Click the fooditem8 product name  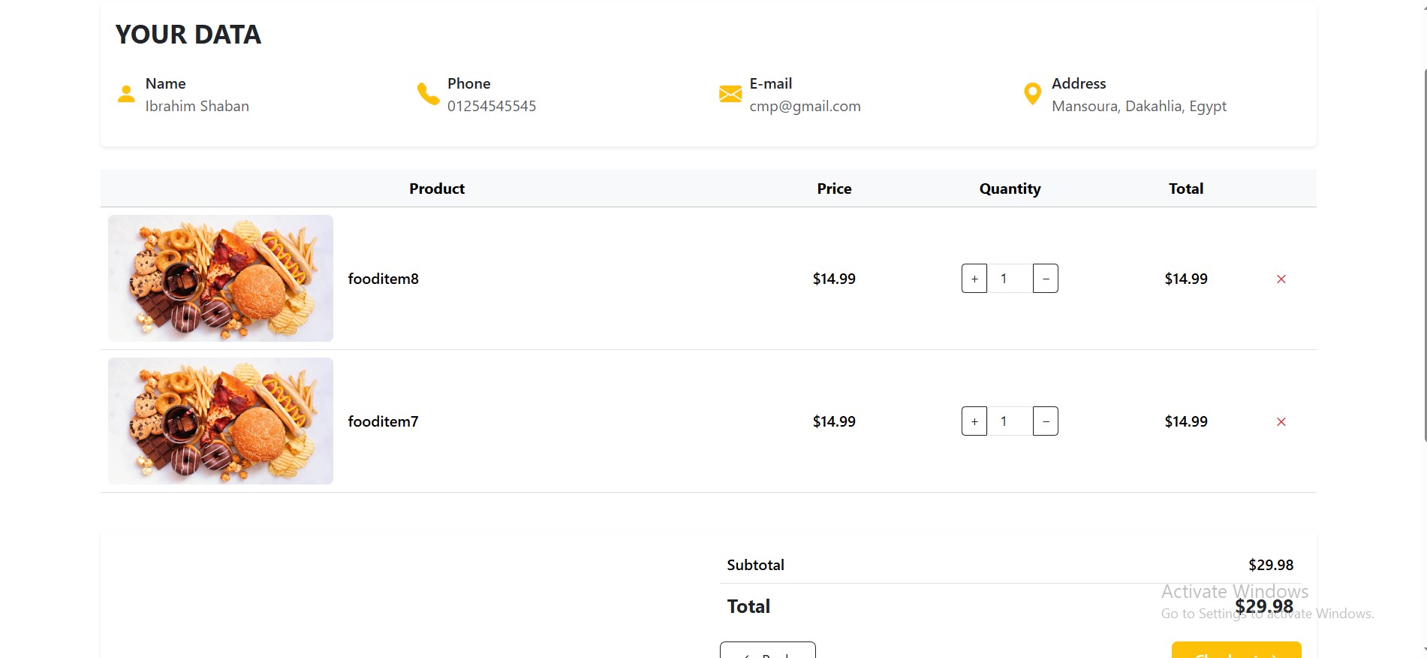coord(383,279)
